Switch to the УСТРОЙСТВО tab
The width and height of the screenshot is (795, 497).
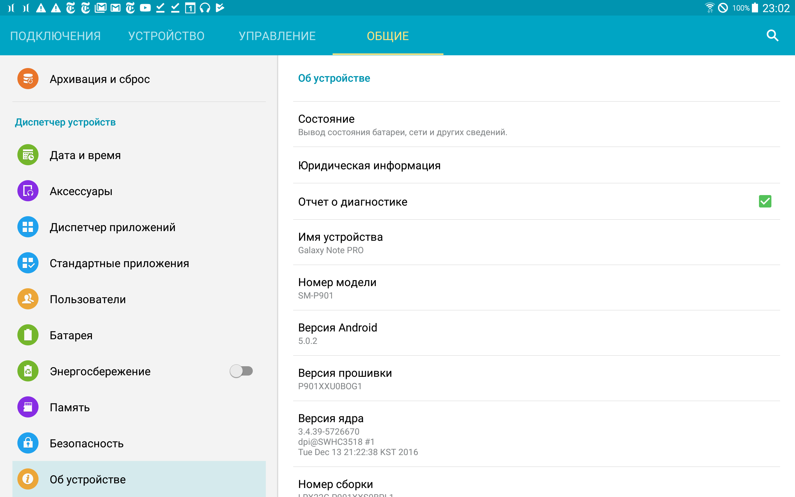point(166,36)
